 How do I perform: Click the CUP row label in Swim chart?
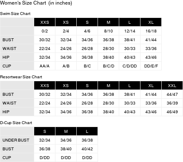[7, 66]
